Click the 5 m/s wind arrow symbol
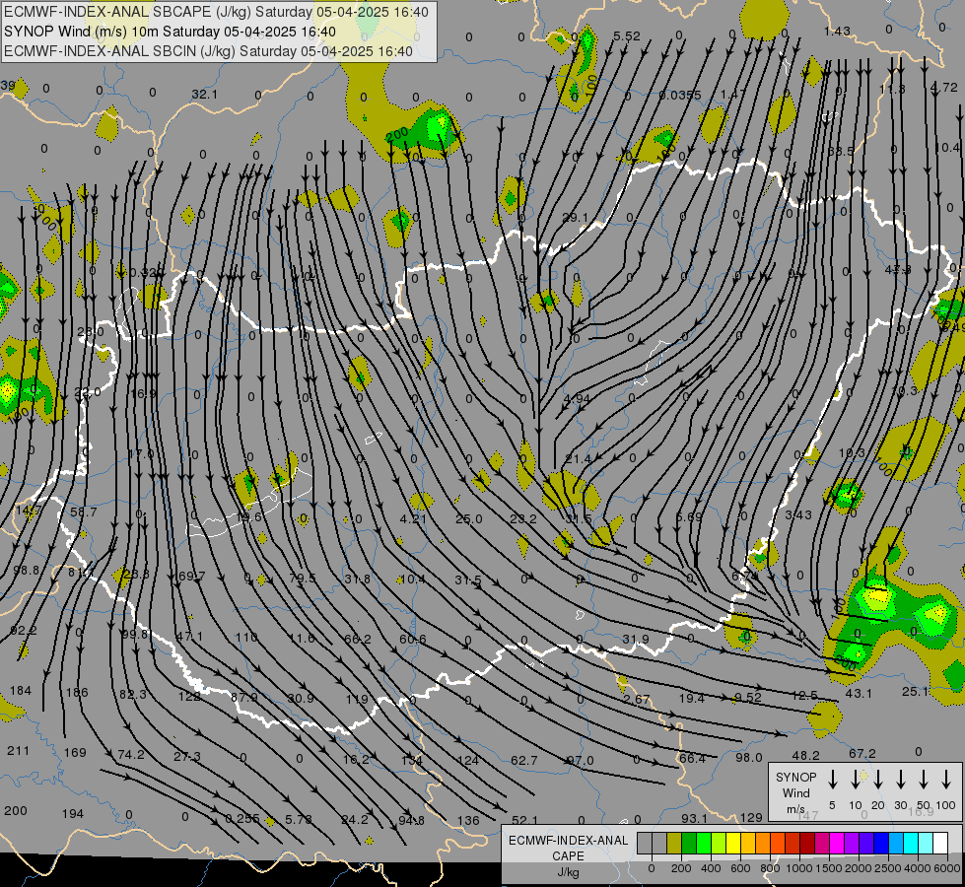The height and width of the screenshot is (887, 965). pos(832,780)
